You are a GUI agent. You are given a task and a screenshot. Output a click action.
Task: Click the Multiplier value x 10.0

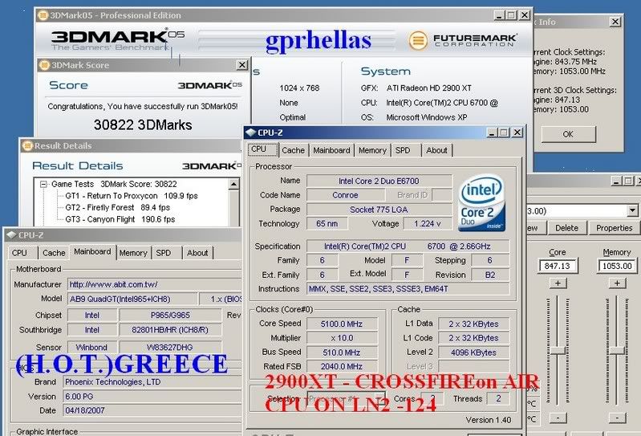pyautogui.click(x=342, y=338)
